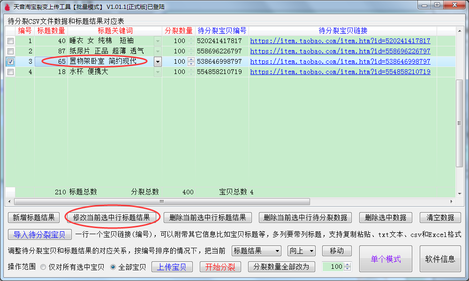
Task: Select the 仅对所有选中宝贝 radio option
Action: 43,267
